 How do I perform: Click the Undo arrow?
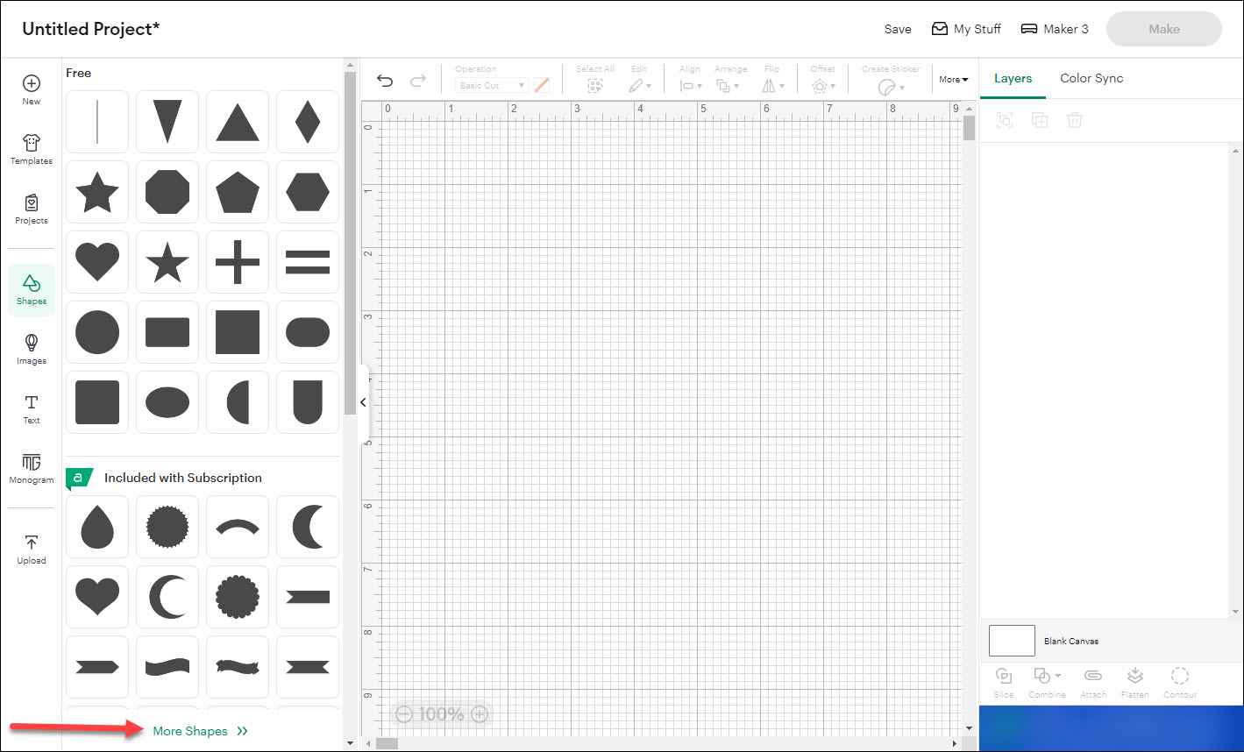click(384, 80)
